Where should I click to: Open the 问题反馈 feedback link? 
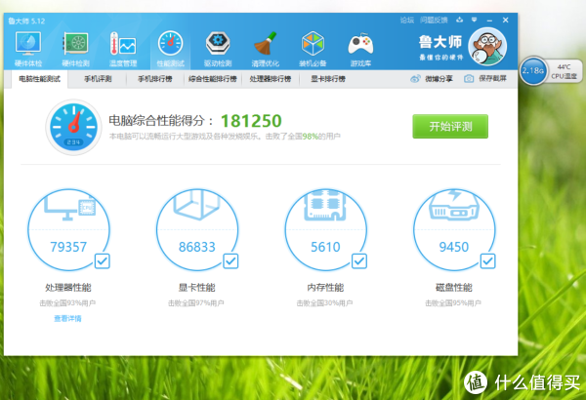click(434, 20)
